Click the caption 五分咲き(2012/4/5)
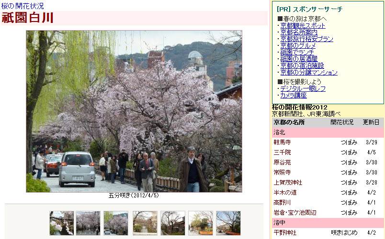Image resolution: width=385 pixels, height=239 pixels. (x=134, y=196)
